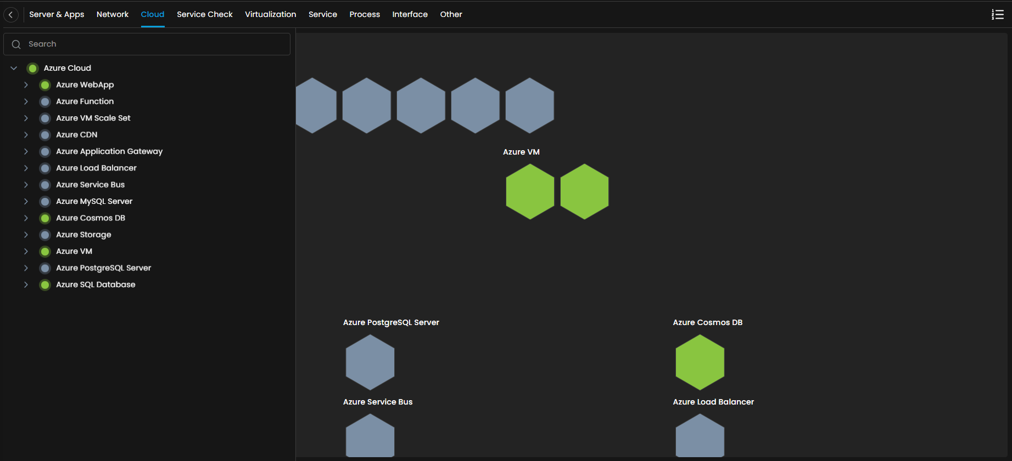The width and height of the screenshot is (1012, 461).
Task: Click the status dot for Azure Load Balancer in tree
Action: [x=46, y=168]
